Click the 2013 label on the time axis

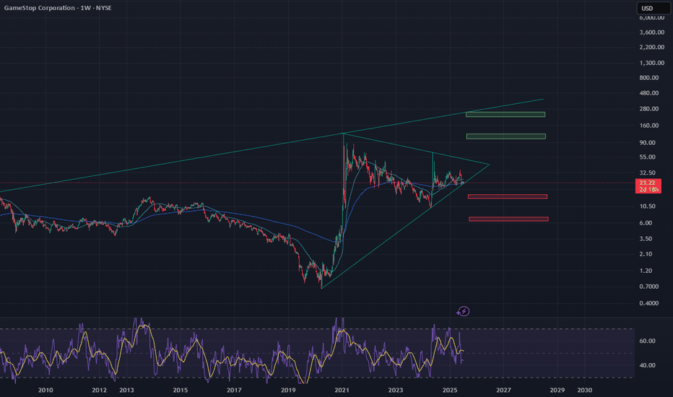[x=126, y=390]
